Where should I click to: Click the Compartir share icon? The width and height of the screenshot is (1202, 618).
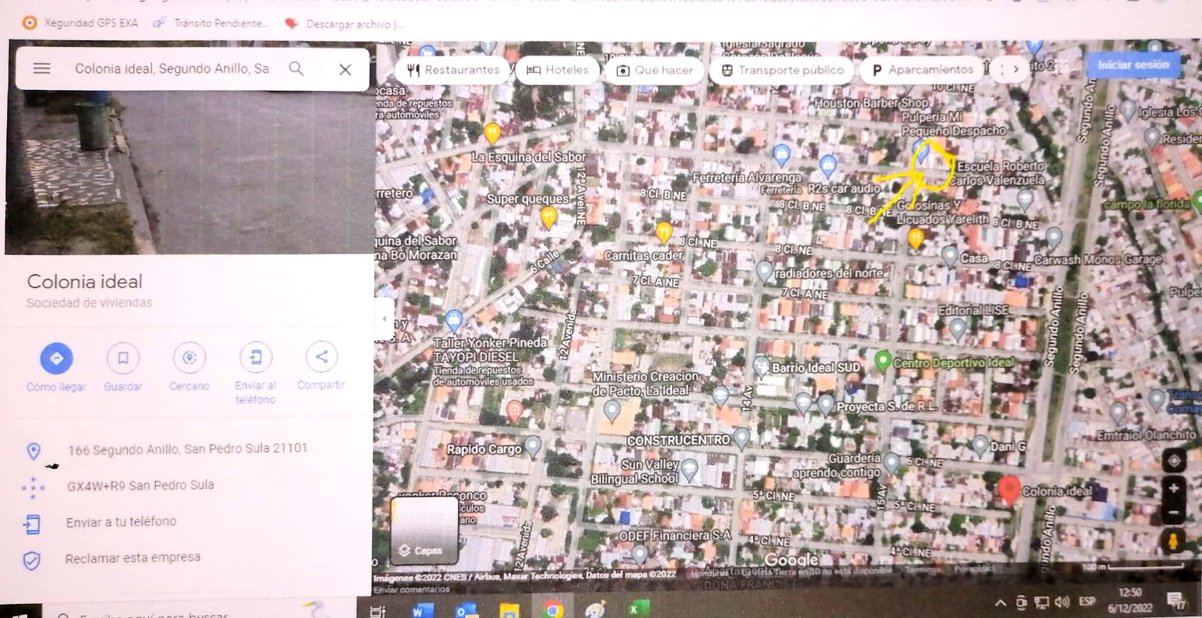click(x=321, y=357)
